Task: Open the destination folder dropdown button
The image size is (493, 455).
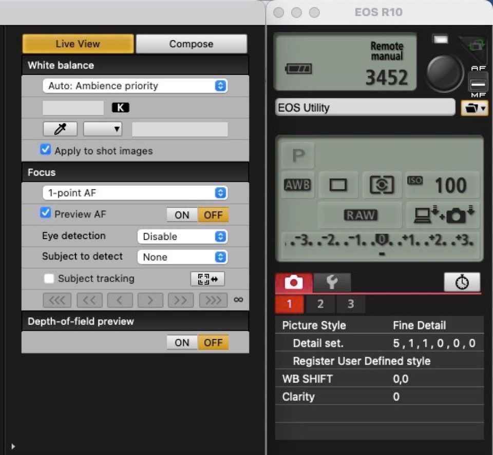Action: pyautogui.click(x=475, y=108)
